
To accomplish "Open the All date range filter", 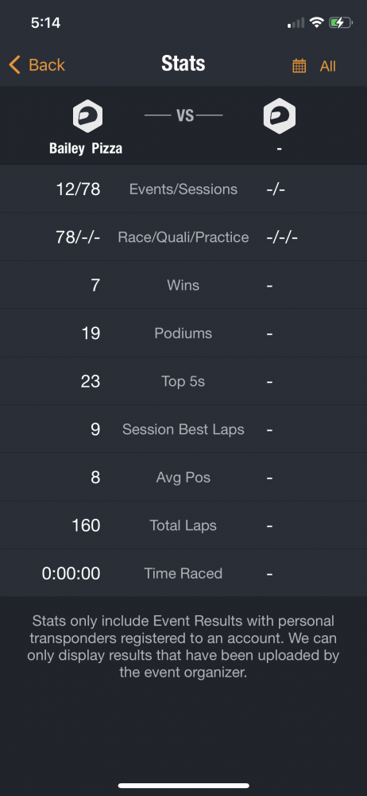I will pyautogui.click(x=327, y=67).
